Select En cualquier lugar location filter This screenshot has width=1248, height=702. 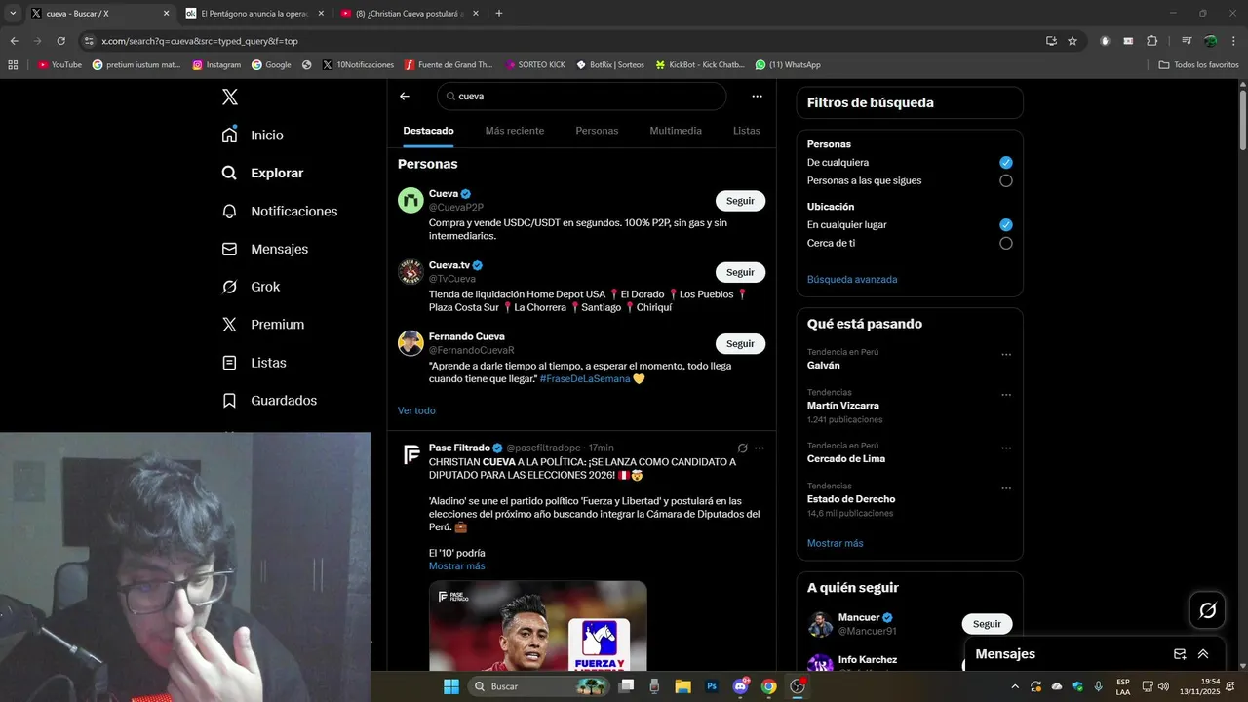tap(1006, 224)
